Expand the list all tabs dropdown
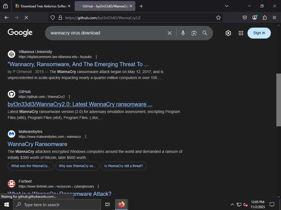This screenshot has height=210, width=281. click(226, 6)
